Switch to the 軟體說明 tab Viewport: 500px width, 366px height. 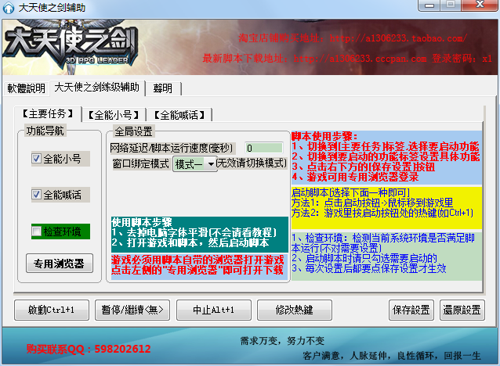[x=26, y=88]
